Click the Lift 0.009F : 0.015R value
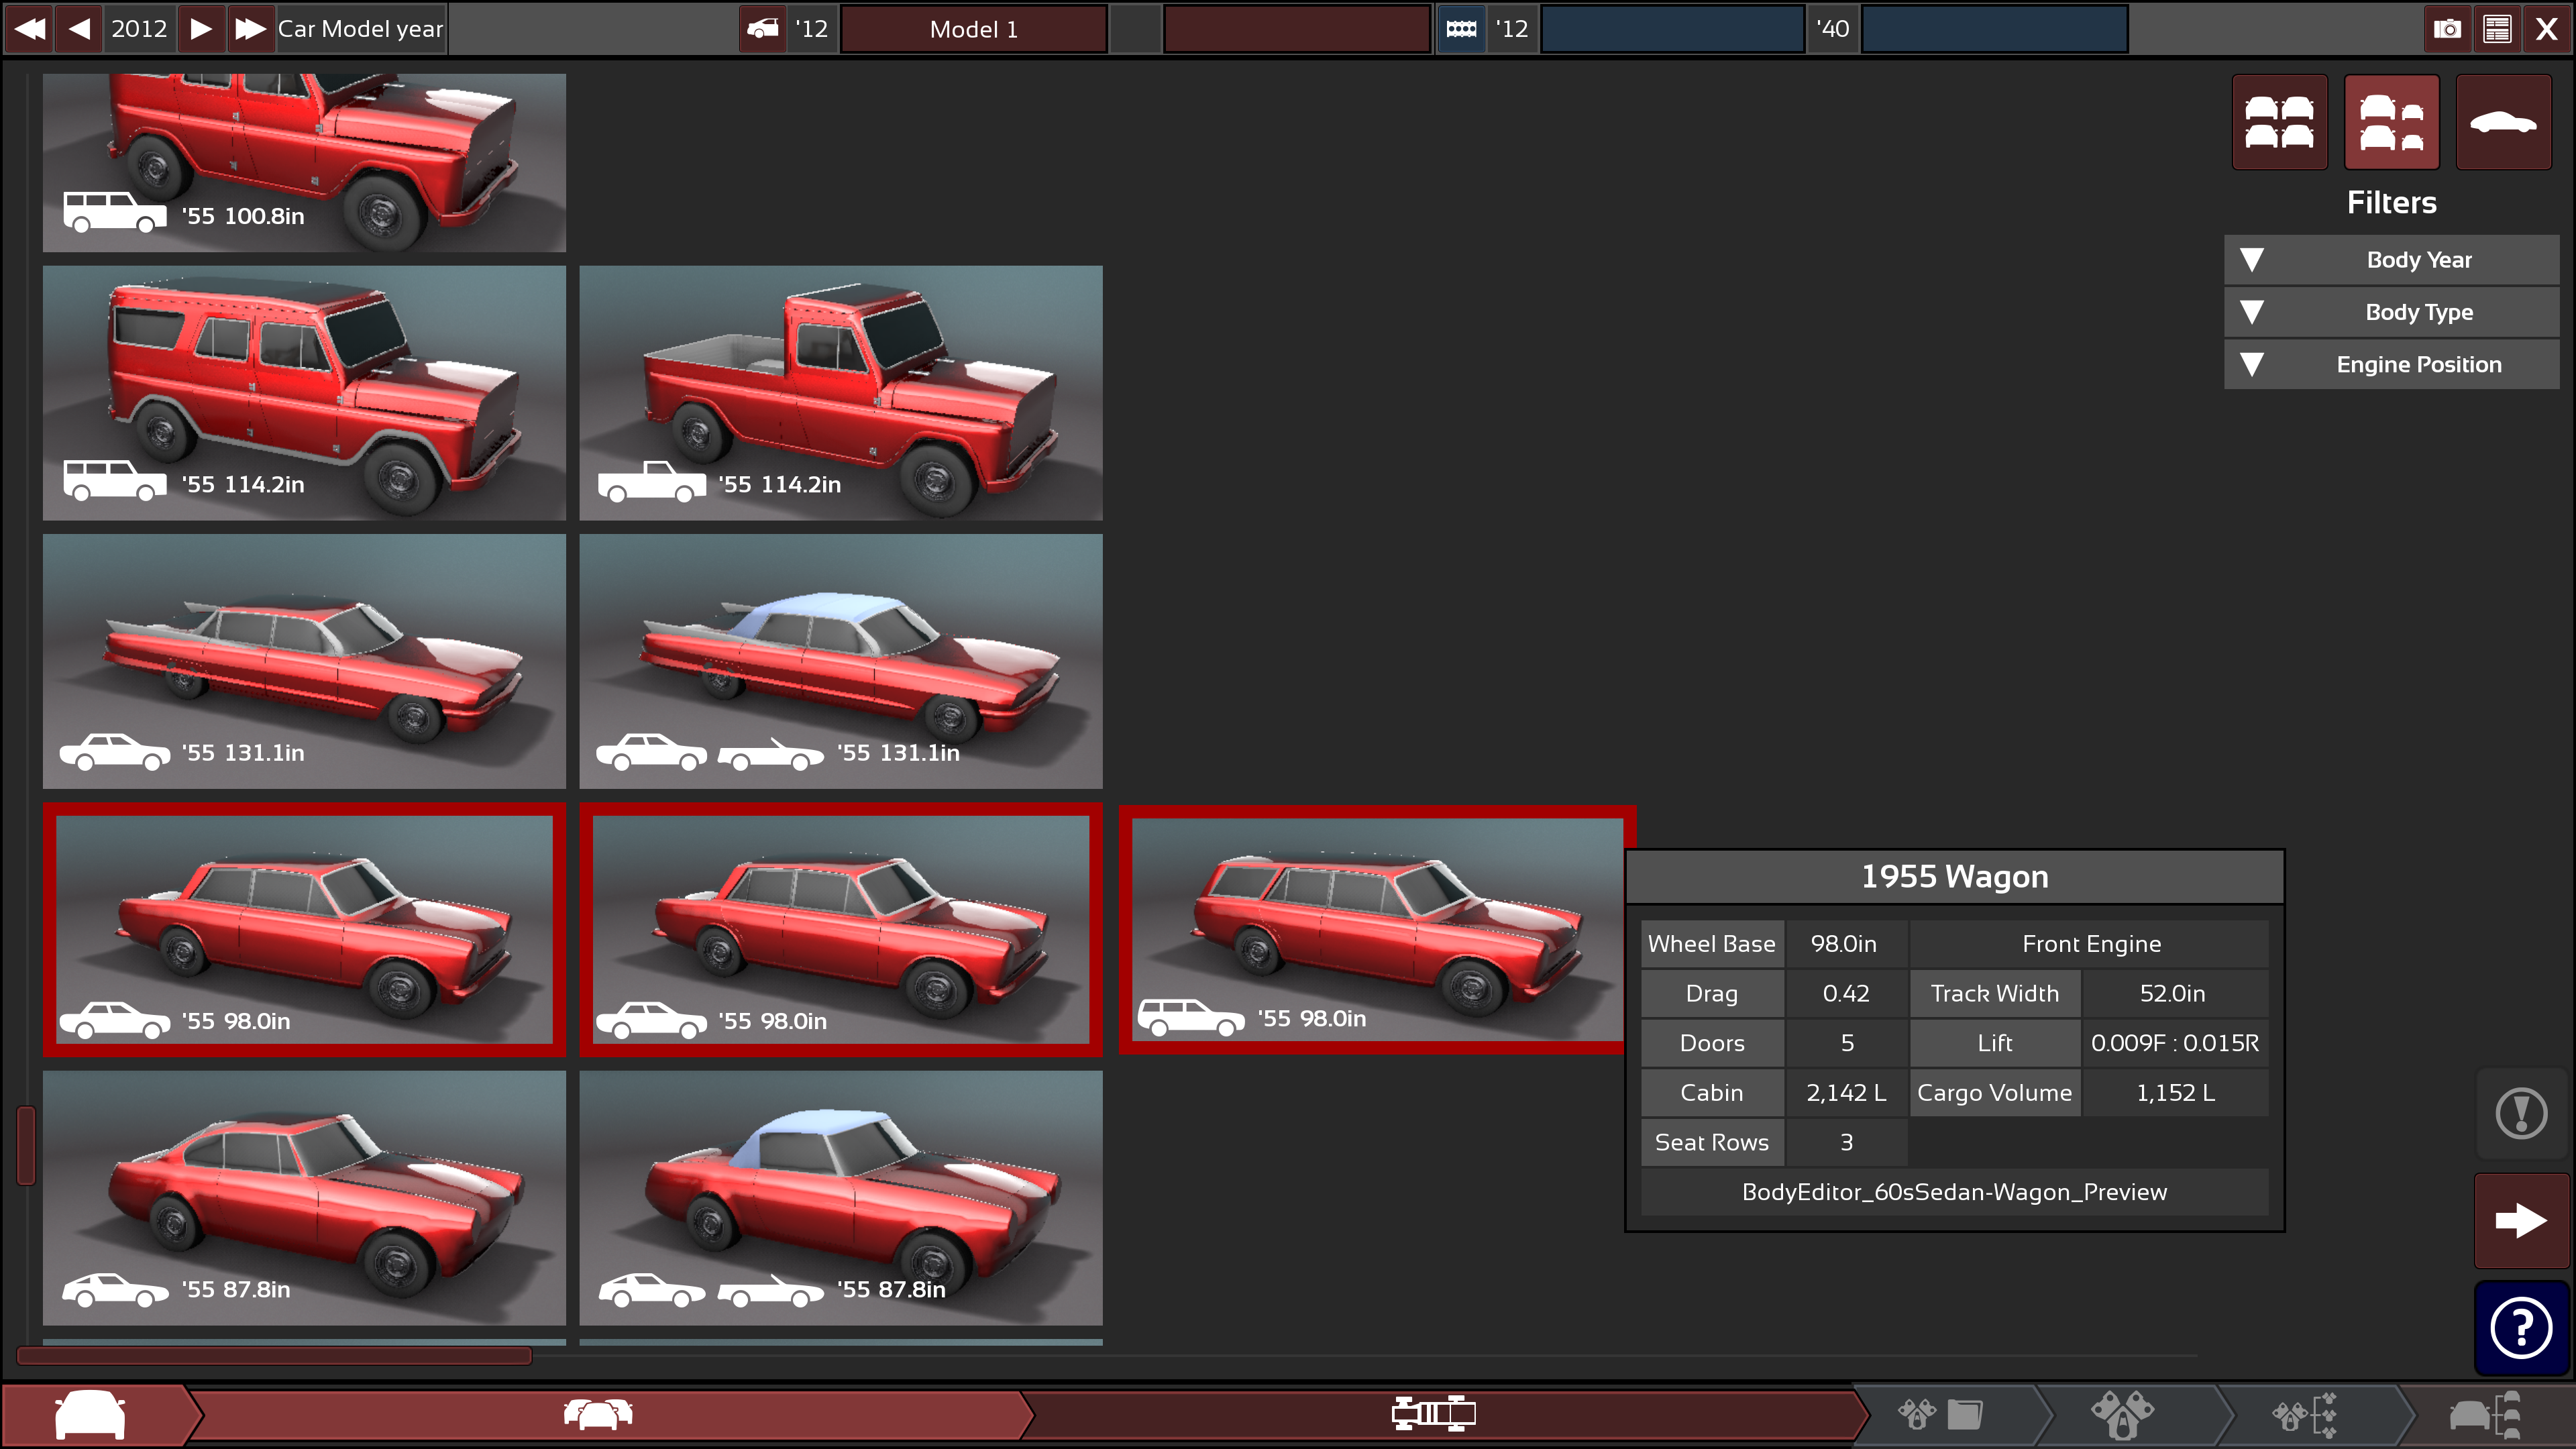The height and width of the screenshot is (1449, 2576). click(x=2174, y=1043)
